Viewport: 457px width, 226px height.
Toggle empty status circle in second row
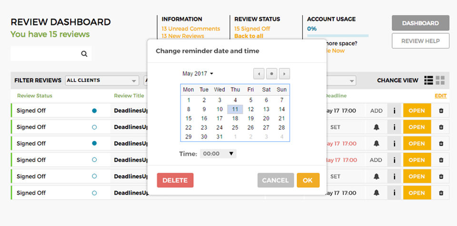pyautogui.click(x=94, y=127)
